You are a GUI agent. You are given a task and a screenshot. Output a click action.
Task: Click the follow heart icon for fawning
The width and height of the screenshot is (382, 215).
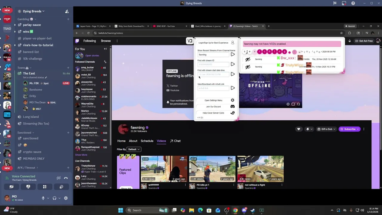[x=298, y=129]
